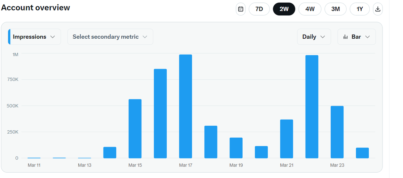Viewport: 403px width, 178px height.
Task: Click the Mar 13 axis label
Action: tap(85, 165)
